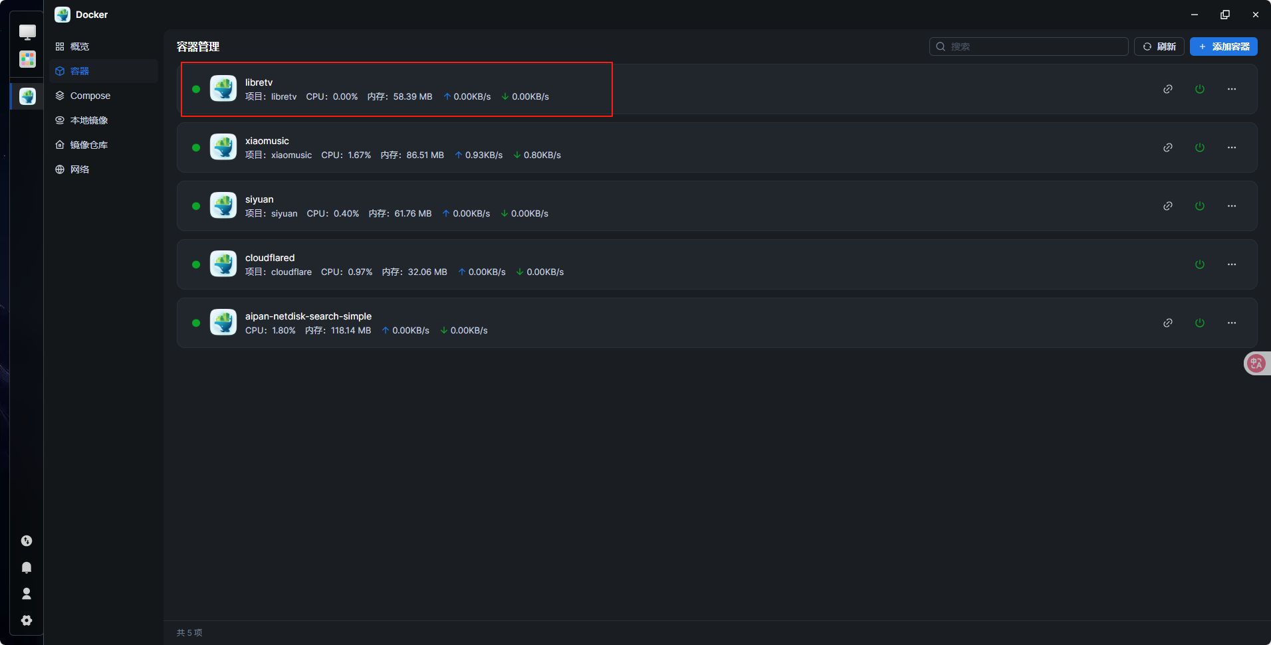Open more options for aipan-netdisk-search-simple
This screenshot has width=1271, height=645.
(x=1232, y=323)
